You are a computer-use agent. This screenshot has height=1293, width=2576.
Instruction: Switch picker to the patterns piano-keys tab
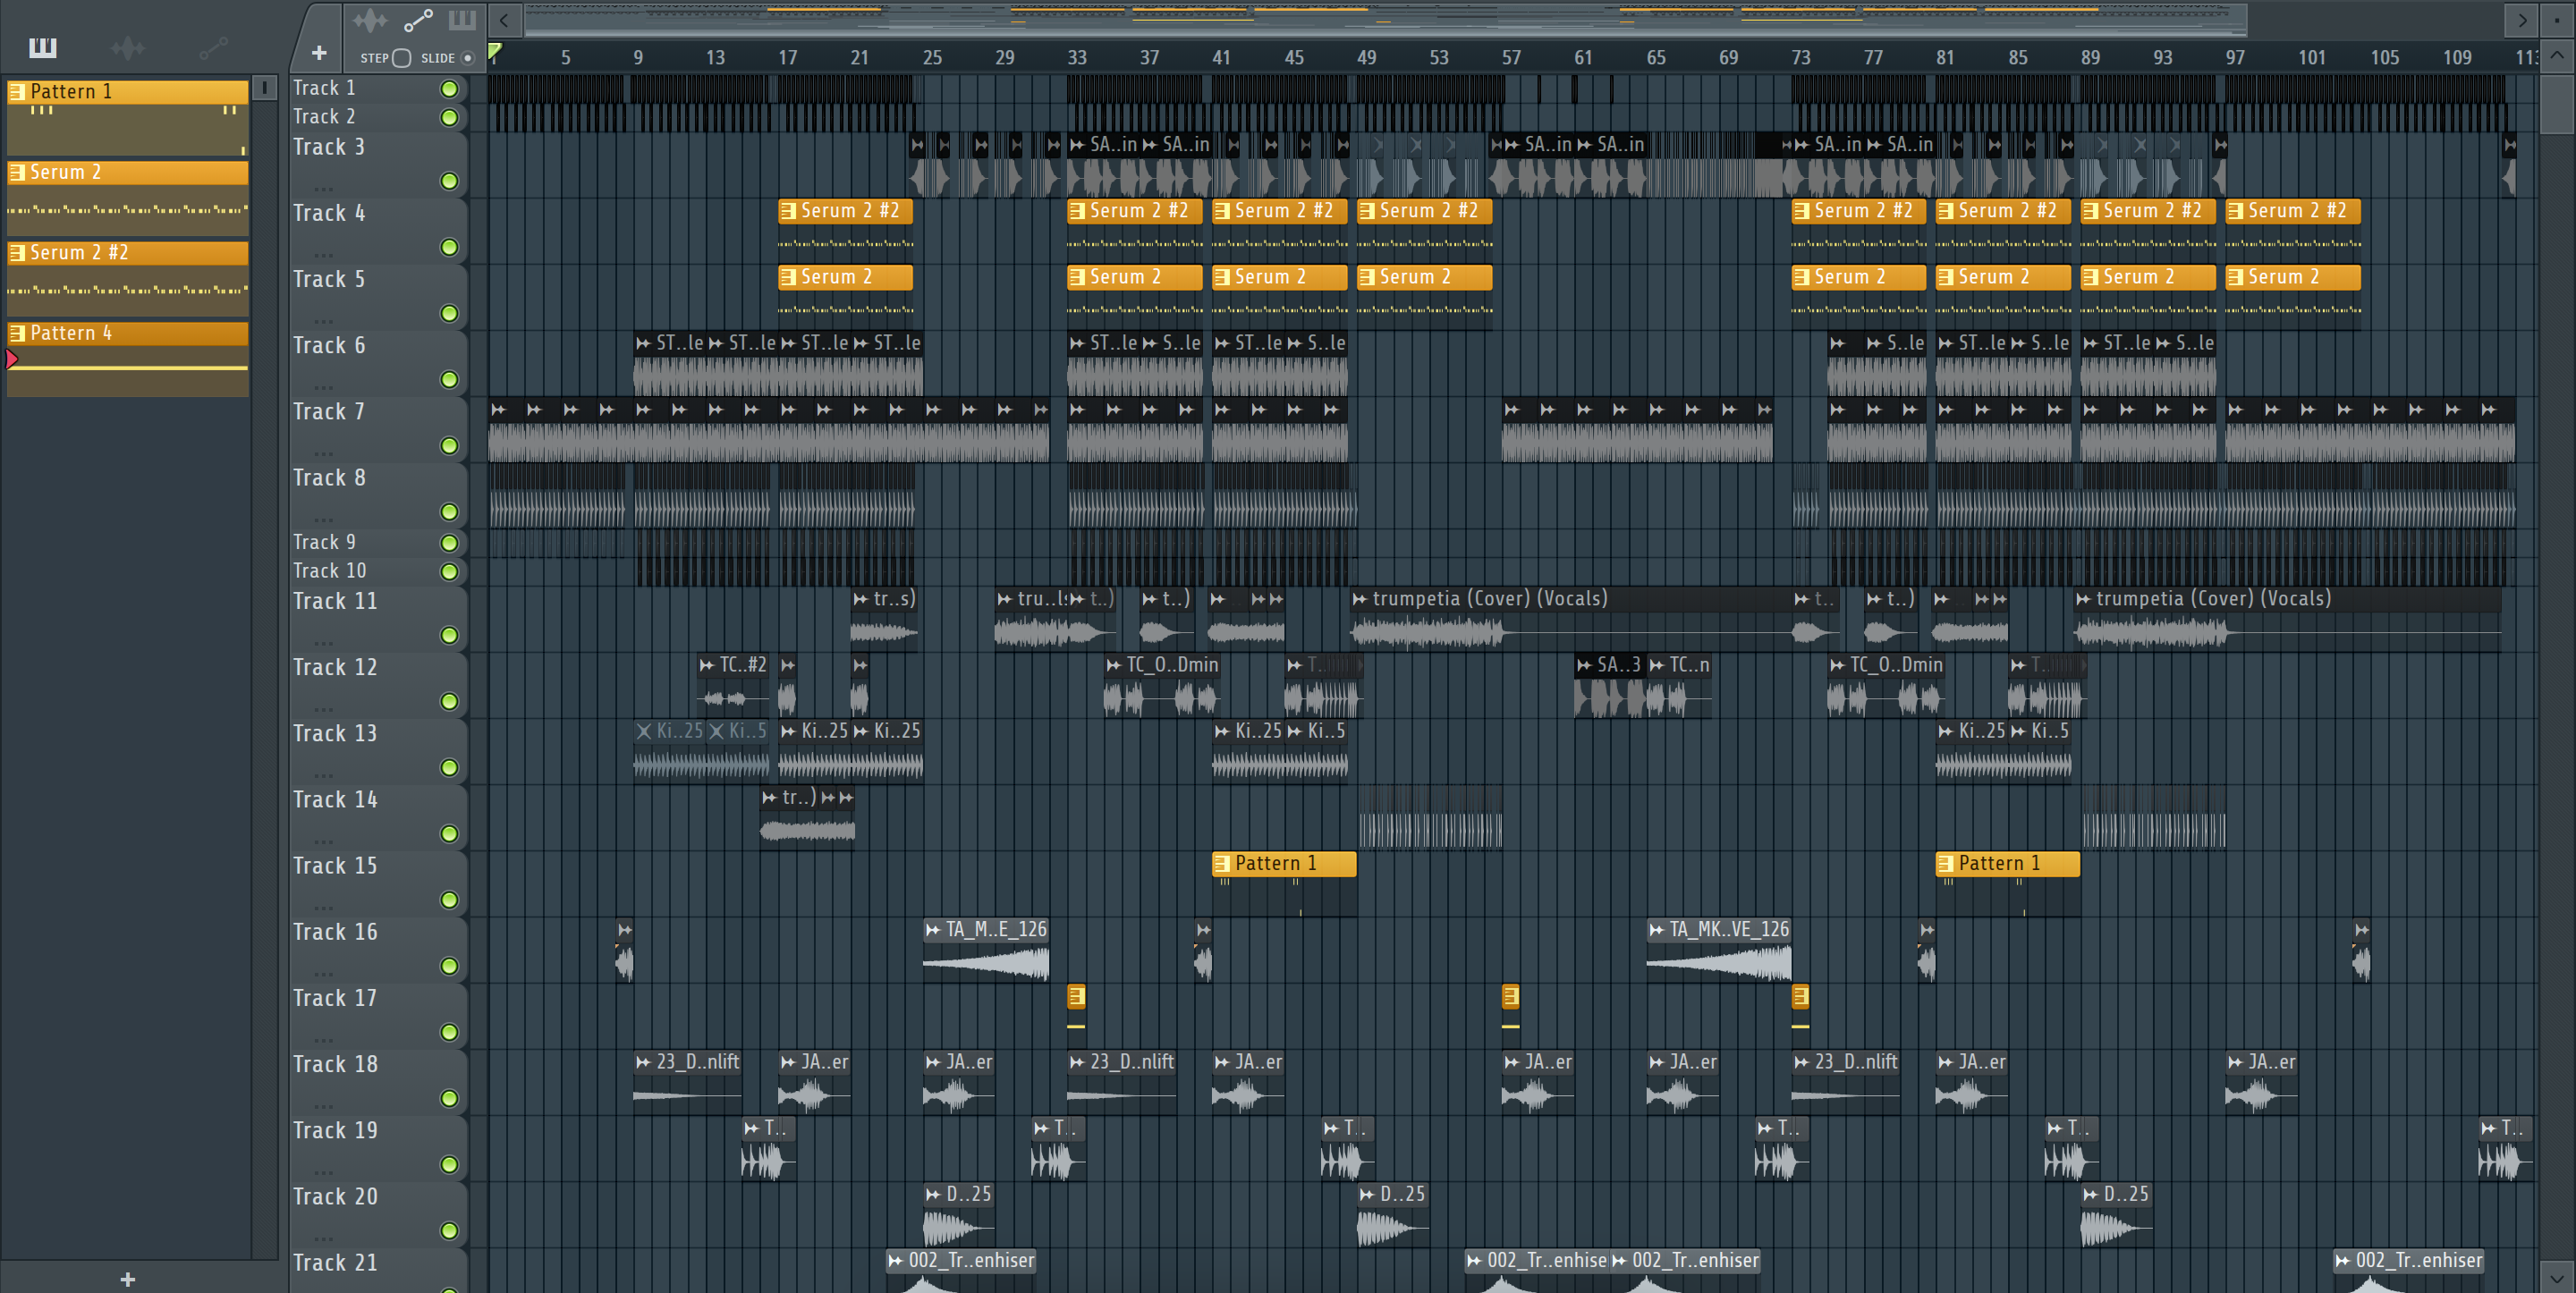click(x=42, y=47)
